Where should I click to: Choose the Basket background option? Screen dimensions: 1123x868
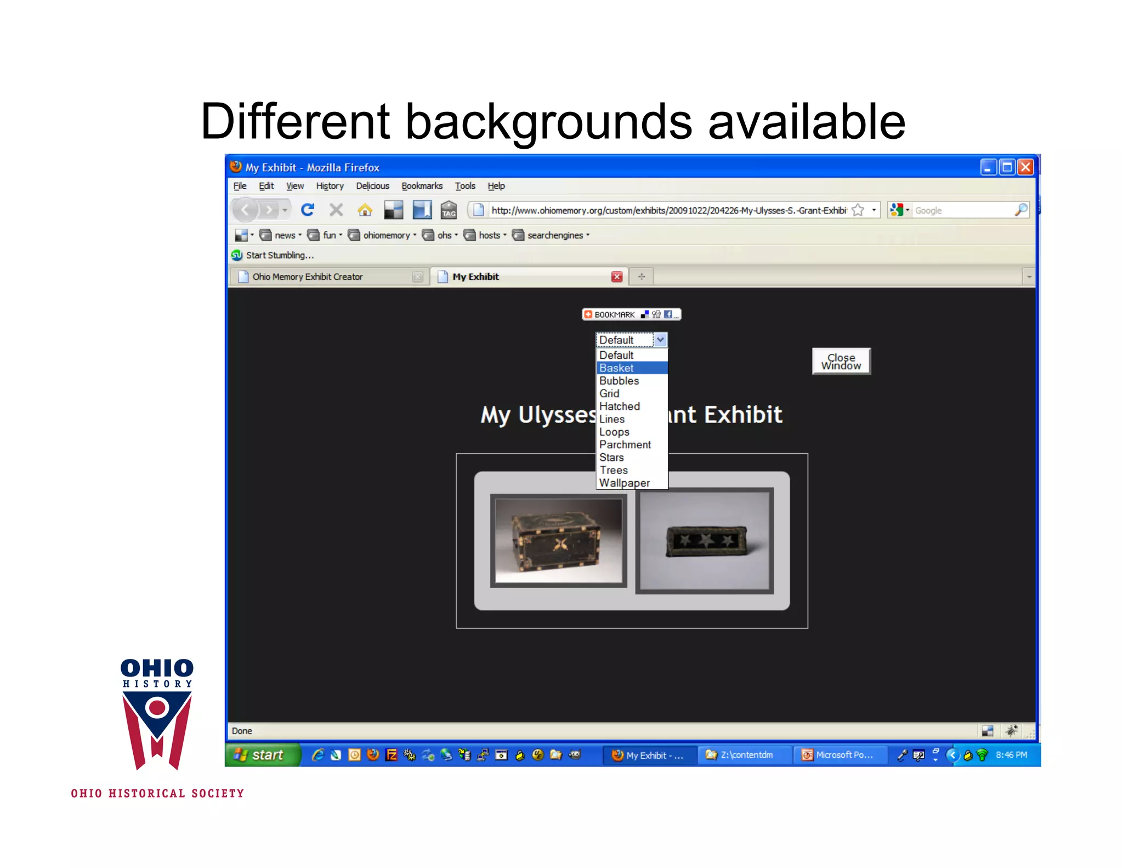click(x=632, y=368)
